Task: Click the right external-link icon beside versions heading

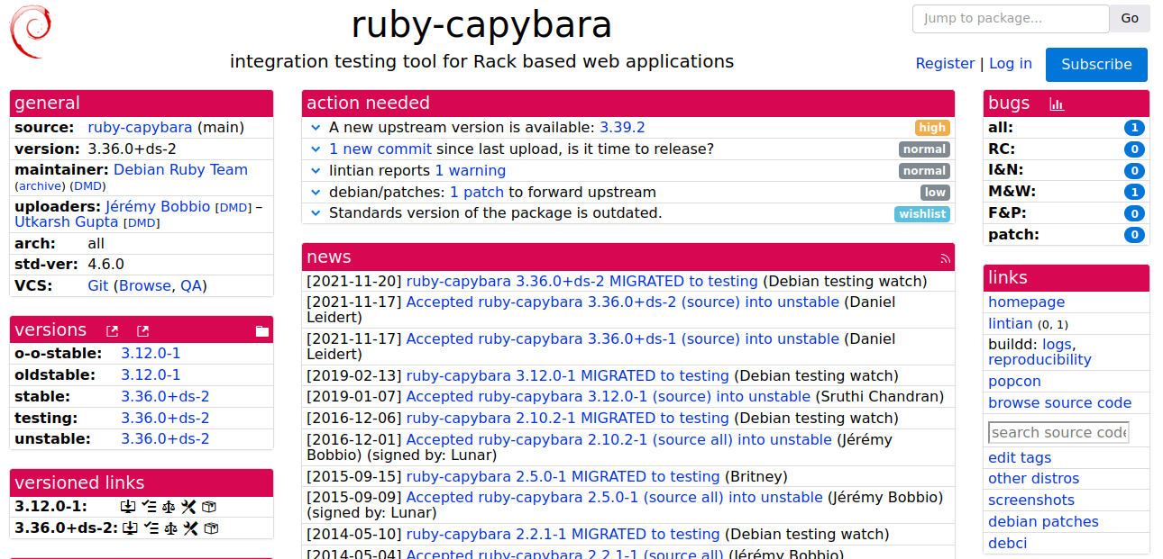Action: pos(142,331)
